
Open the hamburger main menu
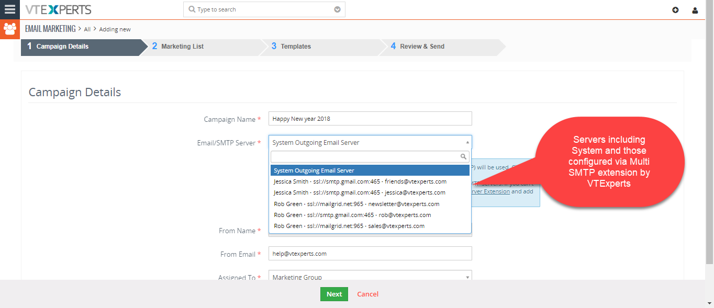10,9
